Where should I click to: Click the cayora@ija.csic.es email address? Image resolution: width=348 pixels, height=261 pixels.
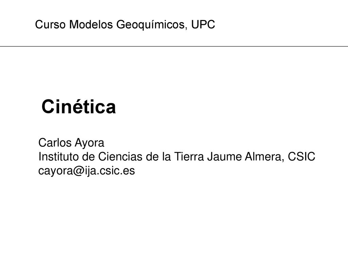87,171
